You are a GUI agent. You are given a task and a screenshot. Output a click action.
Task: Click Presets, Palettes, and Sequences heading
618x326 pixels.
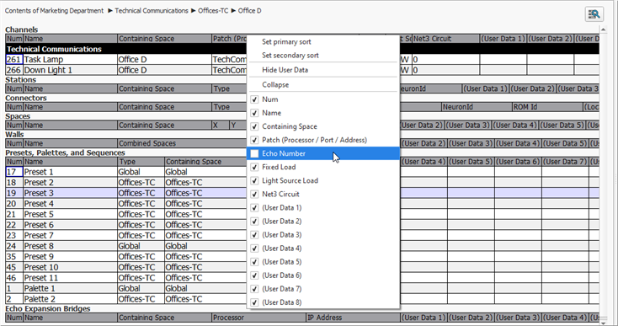pyautogui.click(x=65, y=152)
